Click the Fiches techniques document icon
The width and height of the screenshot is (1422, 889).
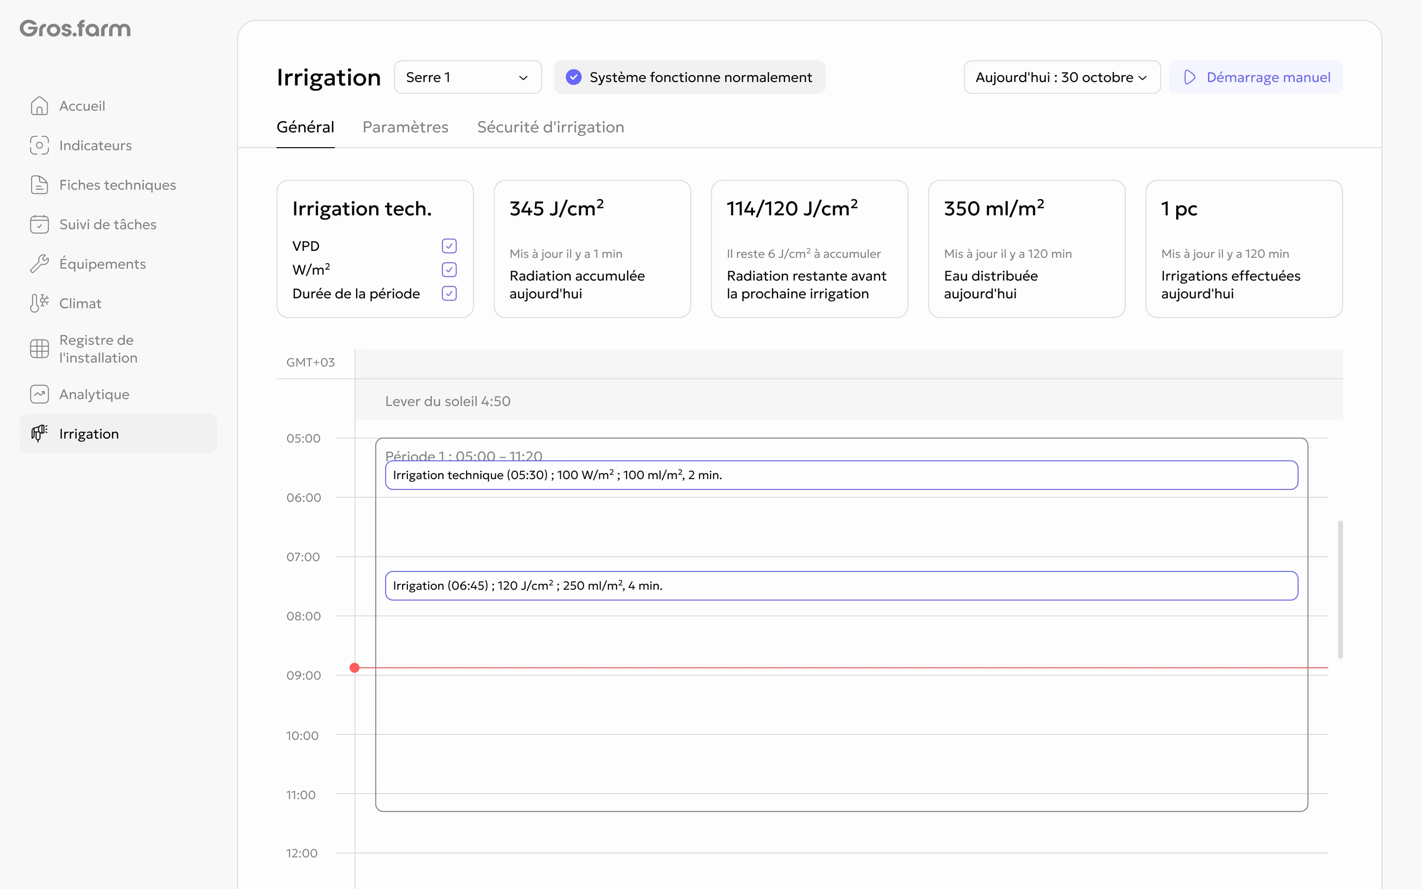(x=39, y=185)
